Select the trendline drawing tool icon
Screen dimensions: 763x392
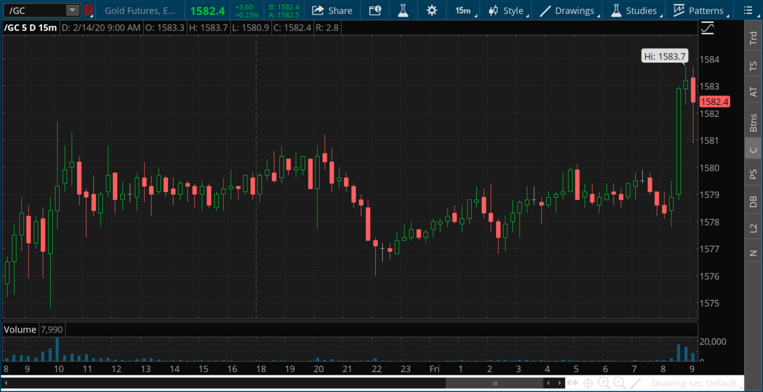pos(635,383)
